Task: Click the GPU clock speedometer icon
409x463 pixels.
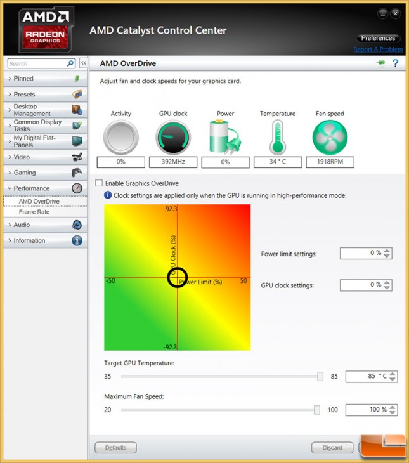Action: pos(173,137)
